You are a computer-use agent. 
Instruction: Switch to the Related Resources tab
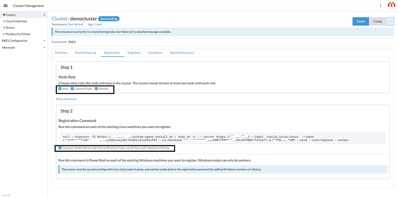(x=182, y=53)
